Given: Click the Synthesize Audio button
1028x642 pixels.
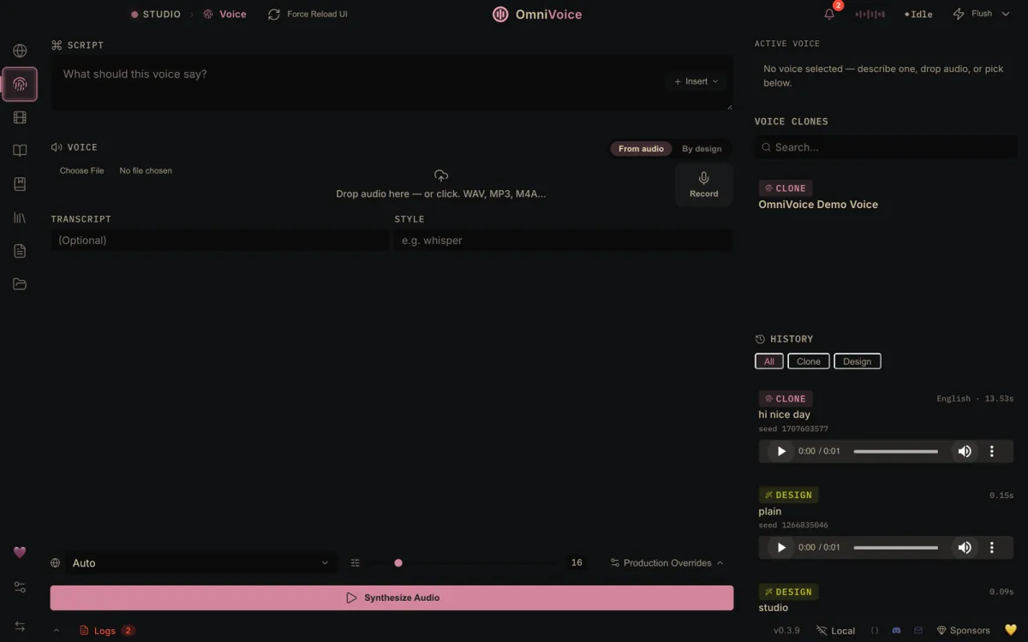Looking at the screenshot, I should [x=391, y=597].
